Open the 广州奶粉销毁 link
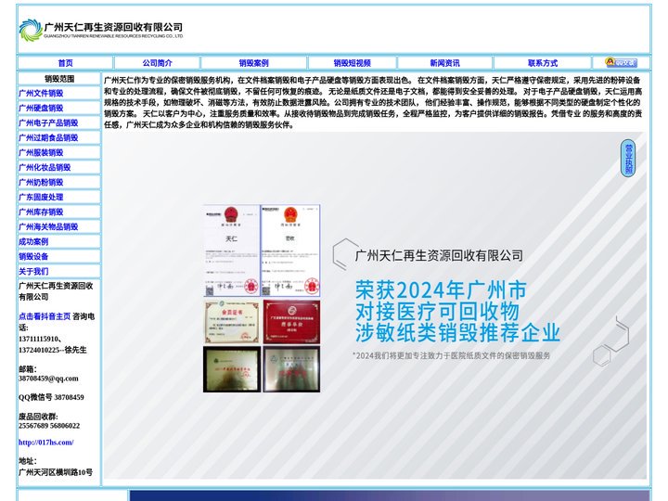 pyautogui.click(x=41, y=183)
